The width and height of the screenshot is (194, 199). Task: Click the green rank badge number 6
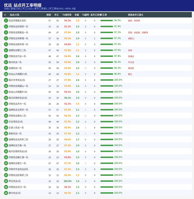[x=6, y=50]
